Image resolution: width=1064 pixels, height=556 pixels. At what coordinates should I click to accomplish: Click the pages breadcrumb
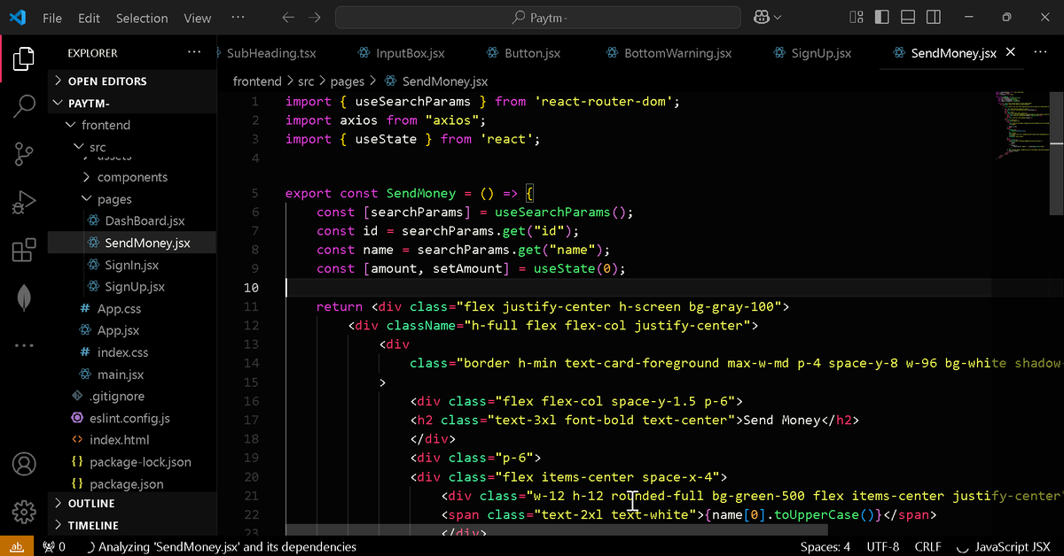pyautogui.click(x=347, y=81)
